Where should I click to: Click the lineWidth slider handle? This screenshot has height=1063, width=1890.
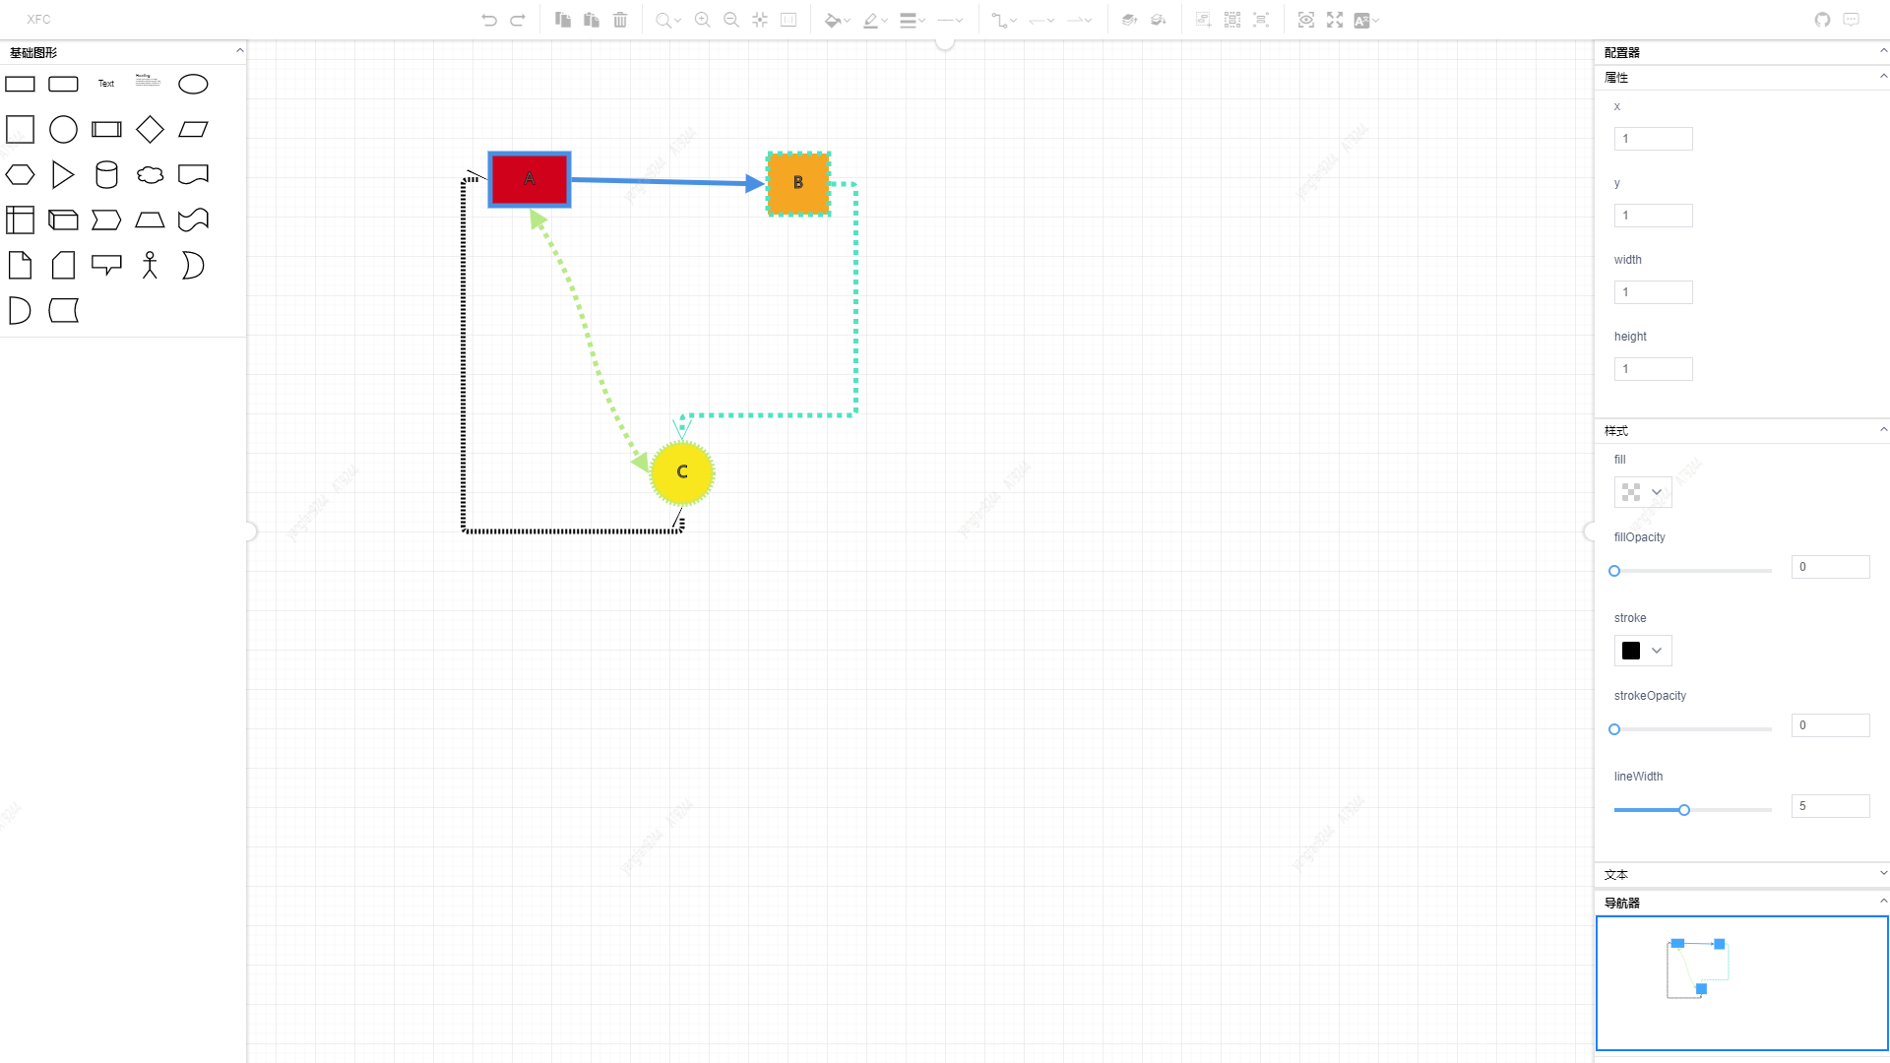(x=1684, y=810)
